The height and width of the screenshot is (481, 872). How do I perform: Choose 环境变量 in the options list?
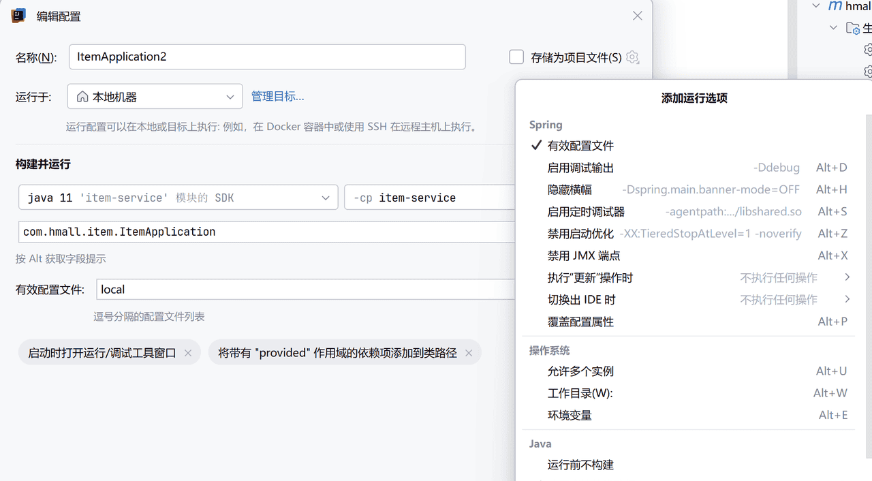pyautogui.click(x=570, y=415)
